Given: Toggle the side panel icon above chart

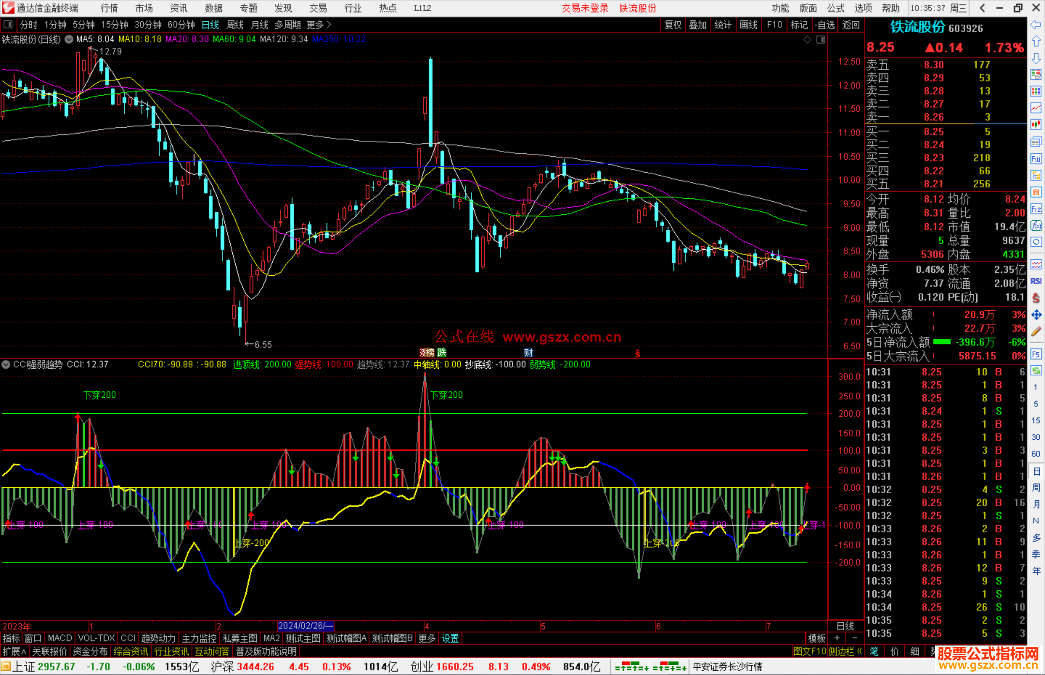Looking at the screenshot, I should point(821,40).
